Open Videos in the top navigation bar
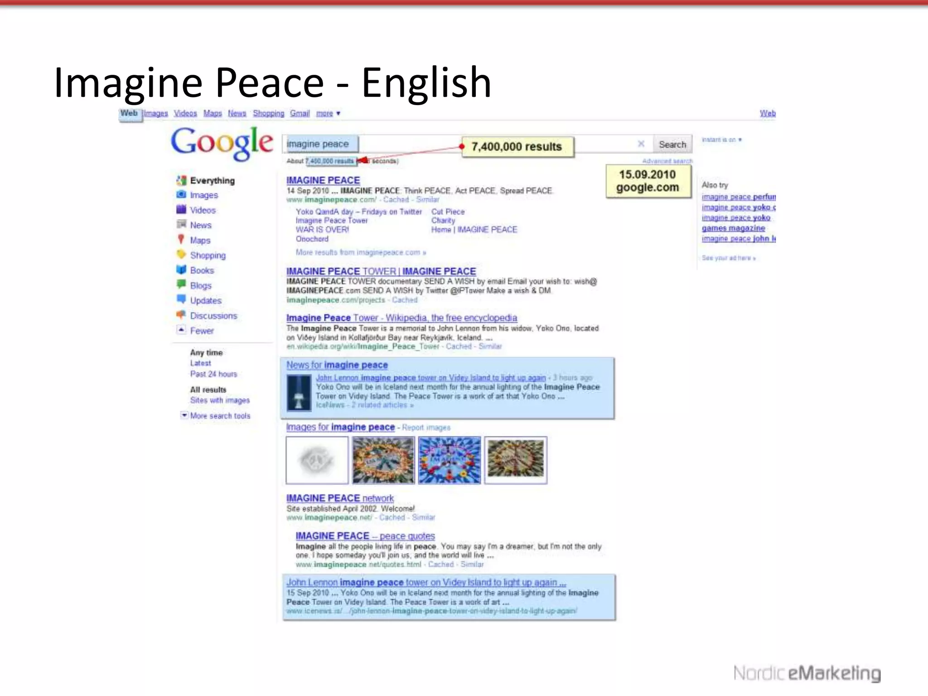 185,113
